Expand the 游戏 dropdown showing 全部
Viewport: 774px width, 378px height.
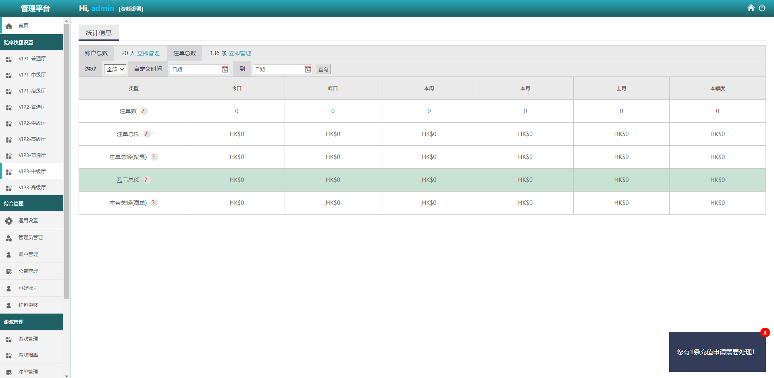115,69
